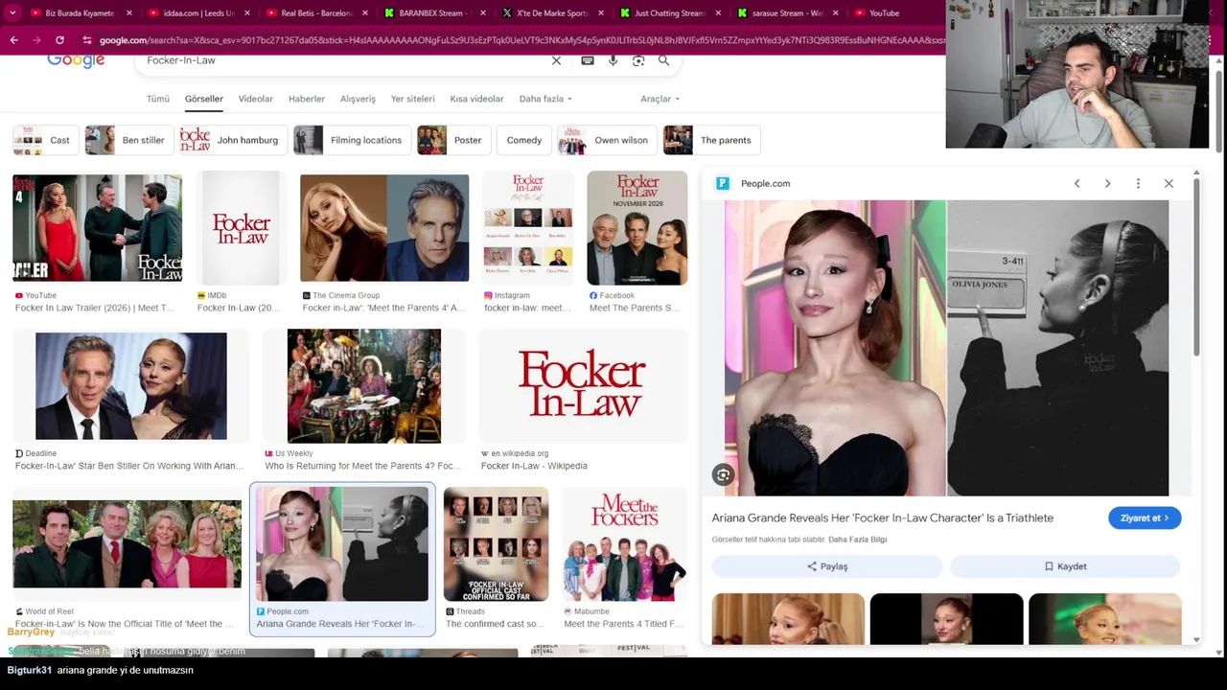Filter images by the Cast chip
This screenshot has height=690, width=1227.
[x=44, y=140]
